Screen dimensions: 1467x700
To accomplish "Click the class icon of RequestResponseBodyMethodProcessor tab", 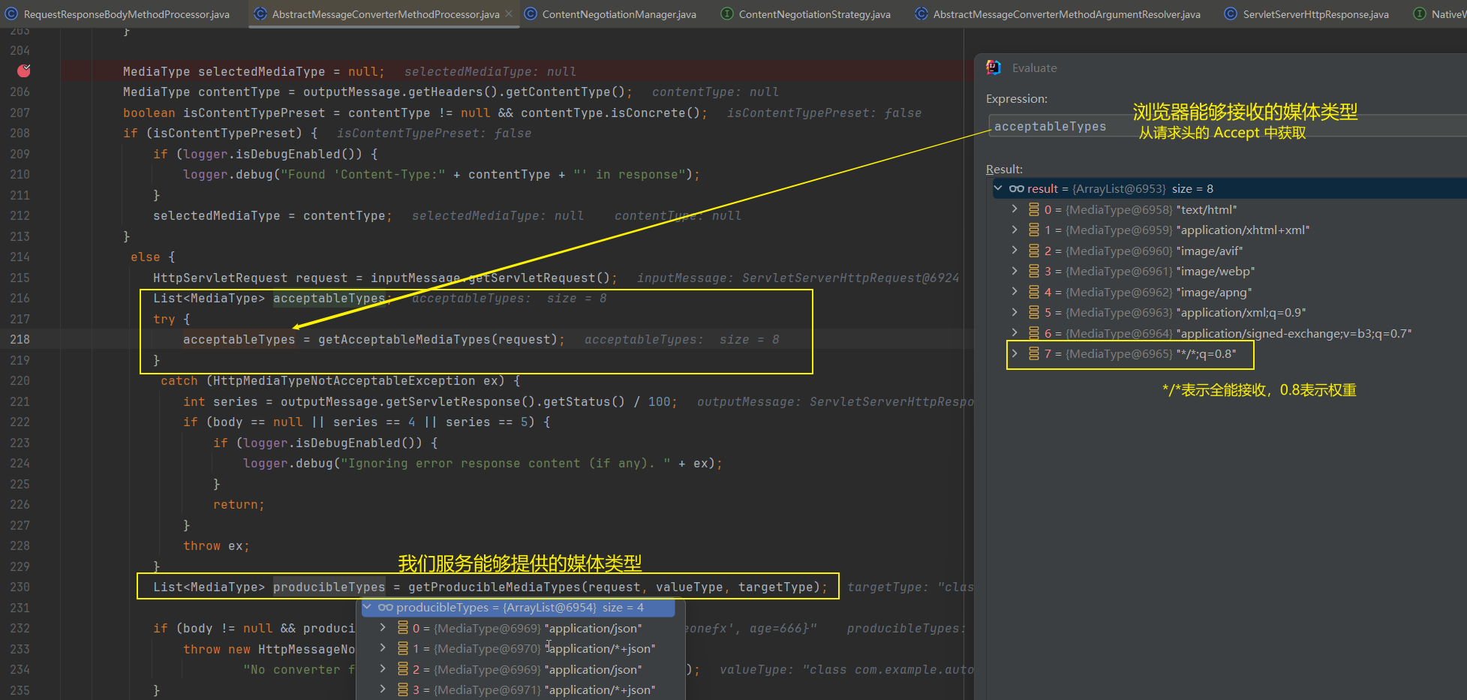I will point(11,14).
